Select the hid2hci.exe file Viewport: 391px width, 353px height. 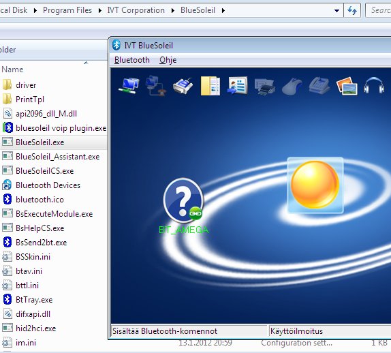(35, 328)
